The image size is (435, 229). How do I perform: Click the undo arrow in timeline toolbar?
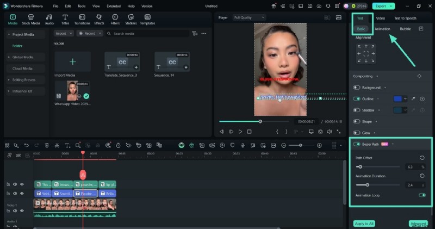[x=26, y=146]
